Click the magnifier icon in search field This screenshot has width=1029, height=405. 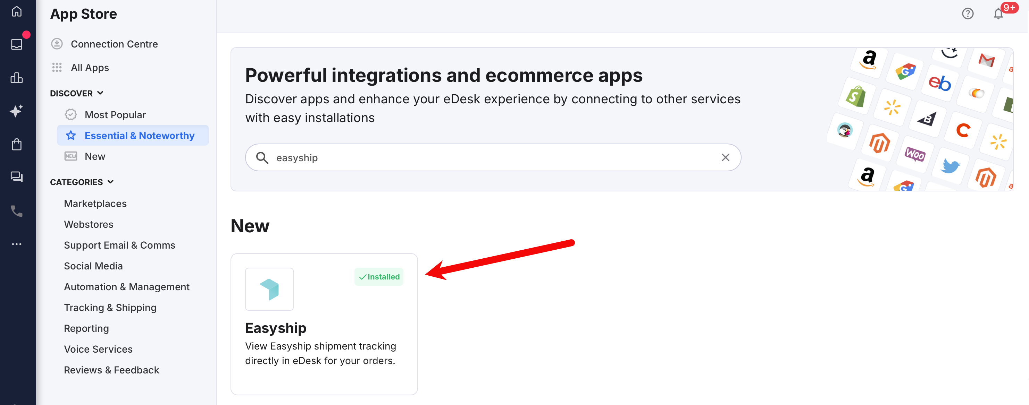click(262, 158)
